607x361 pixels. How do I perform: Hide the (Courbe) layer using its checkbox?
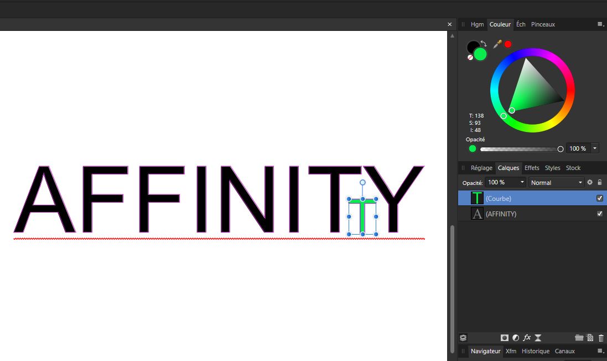tap(600, 198)
